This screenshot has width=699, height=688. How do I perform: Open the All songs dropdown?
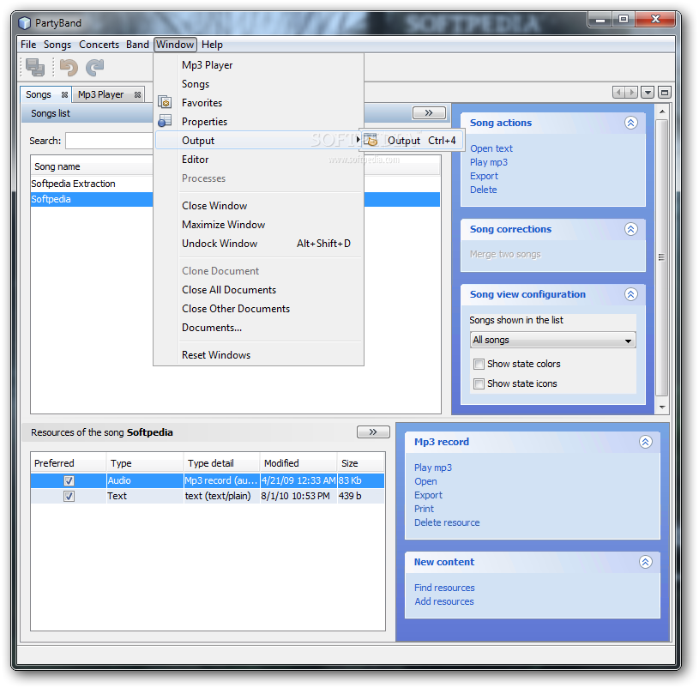pos(553,340)
